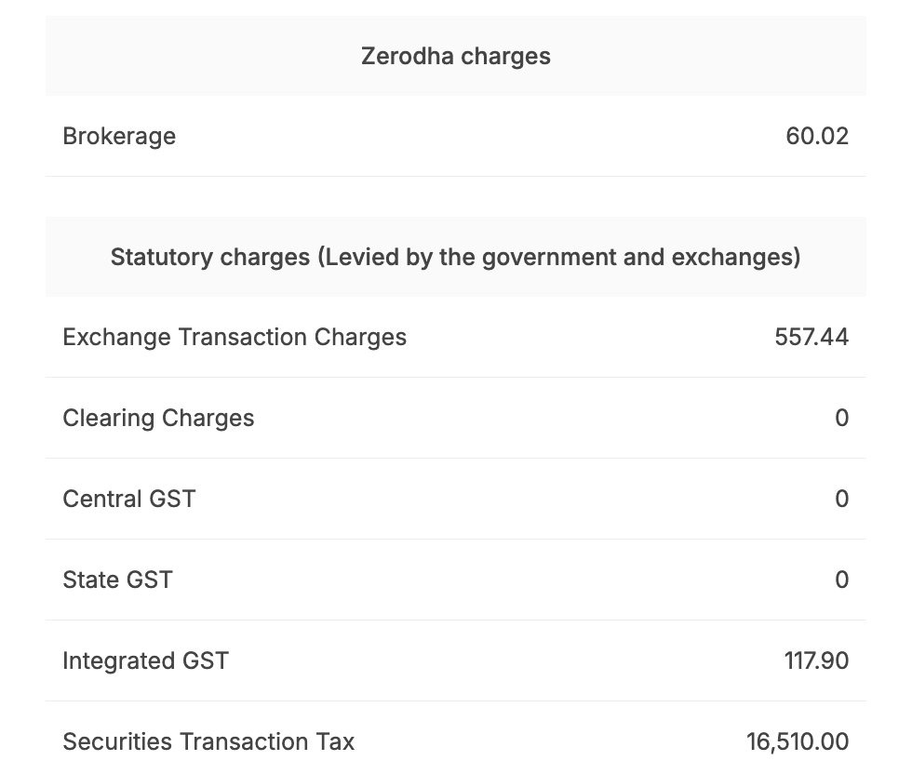Select the State GST label
The height and width of the screenshot is (774, 912).
pos(117,580)
